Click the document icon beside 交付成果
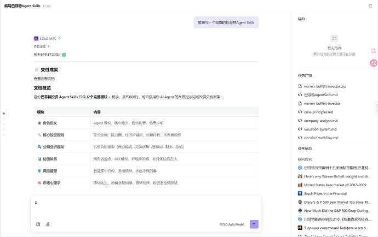The width and height of the screenshot is (378, 237). coord(36,70)
